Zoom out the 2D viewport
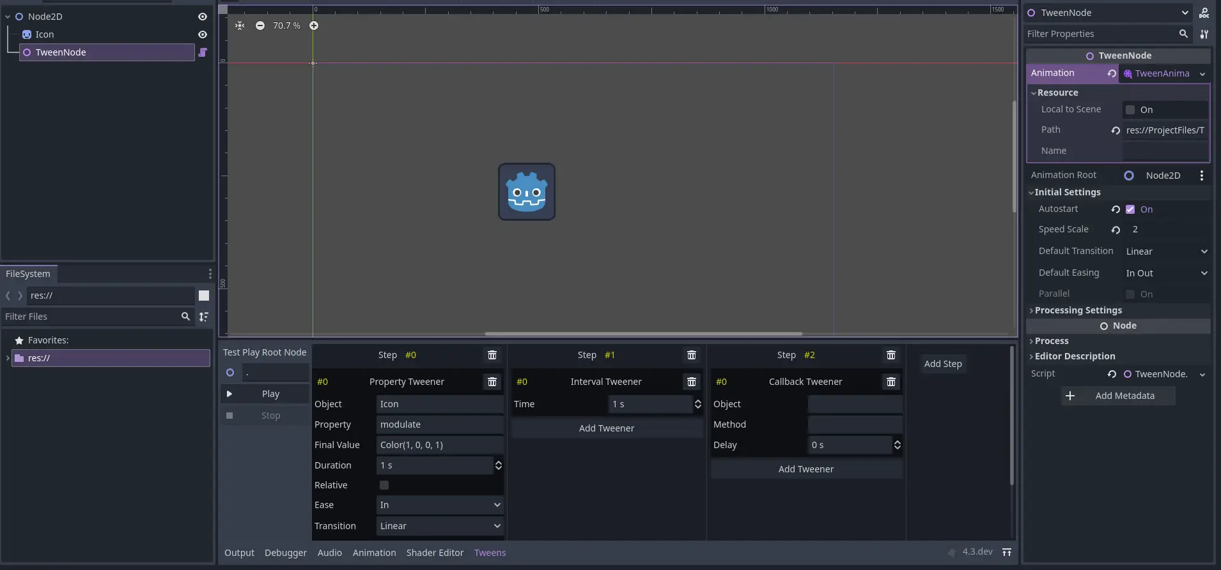The width and height of the screenshot is (1221, 570). click(x=260, y=26)
